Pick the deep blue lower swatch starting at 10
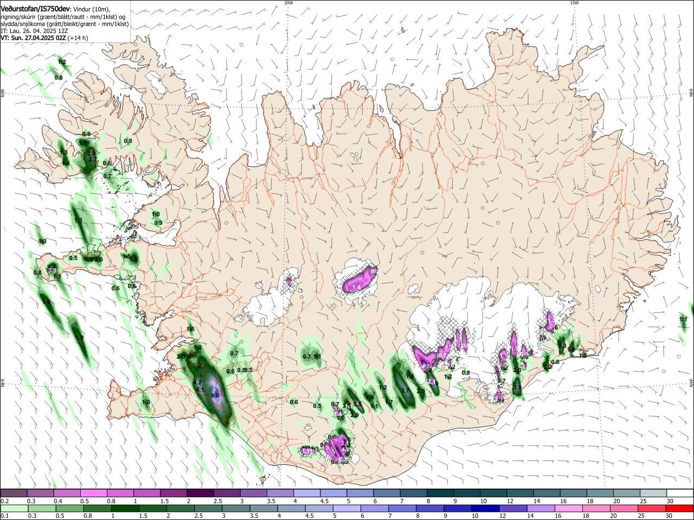 485,508
